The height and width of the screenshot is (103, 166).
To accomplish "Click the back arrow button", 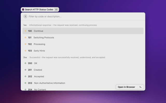I will (x=25, y=16).
